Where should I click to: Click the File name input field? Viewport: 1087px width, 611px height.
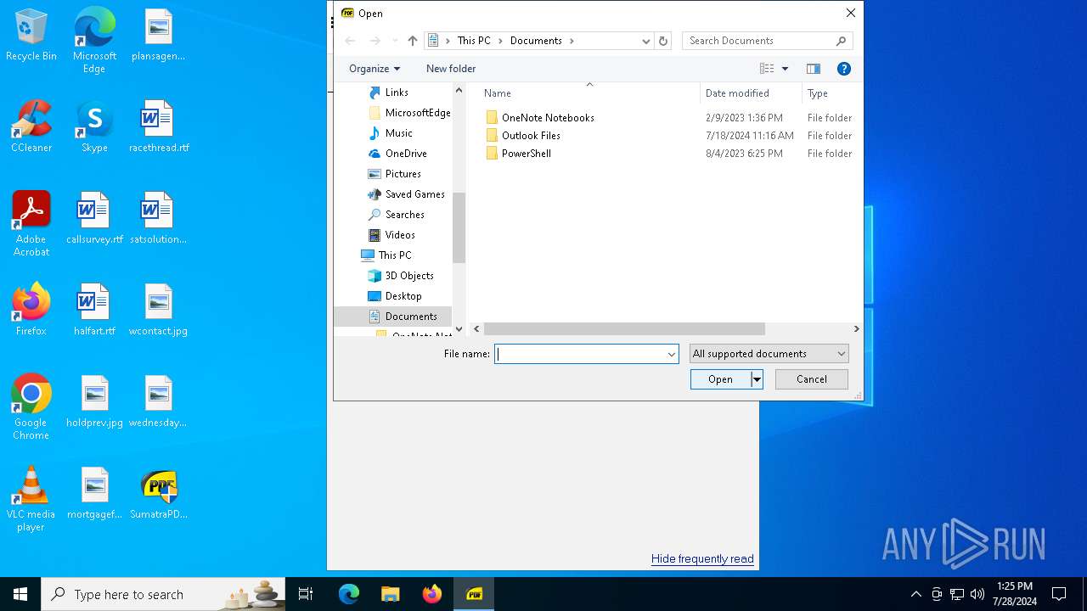coord(581,354)
